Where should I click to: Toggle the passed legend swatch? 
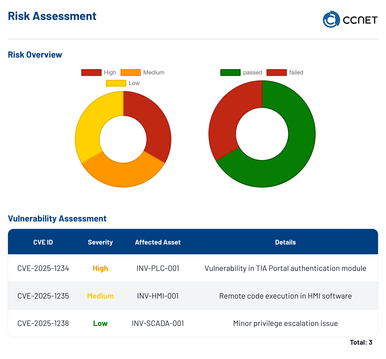230,72
